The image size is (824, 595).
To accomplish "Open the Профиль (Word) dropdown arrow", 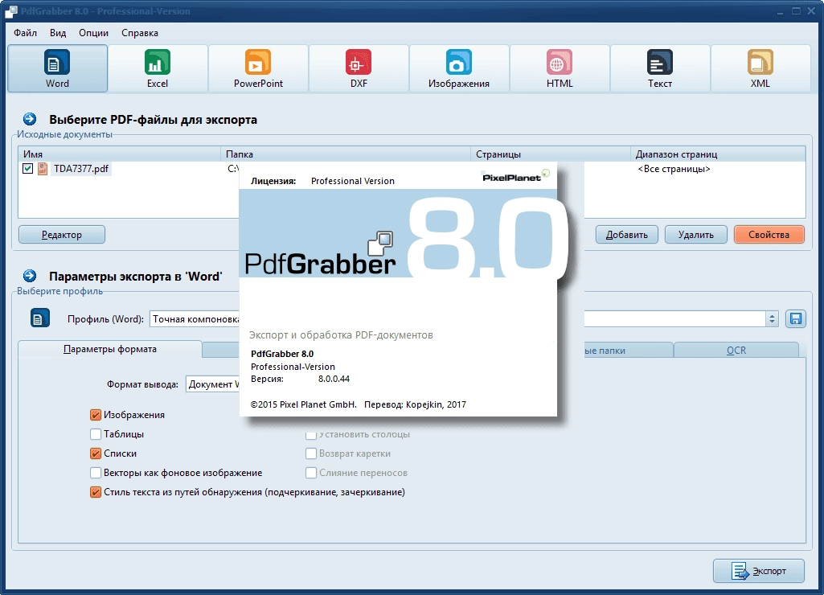I will [772, 318].
